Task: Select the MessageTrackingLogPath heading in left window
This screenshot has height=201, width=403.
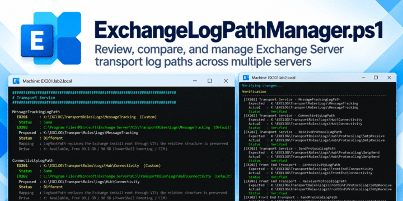Action: point(36,112)
